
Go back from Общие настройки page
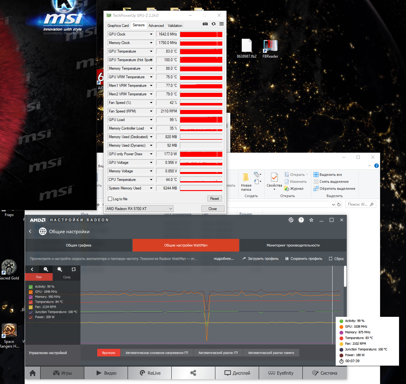[x=30, y=231]
